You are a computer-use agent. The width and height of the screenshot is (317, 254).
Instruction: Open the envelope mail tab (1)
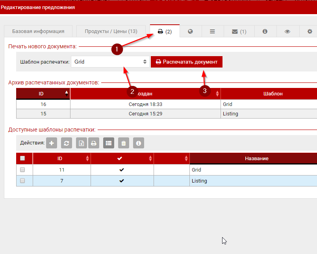[239, 31]
